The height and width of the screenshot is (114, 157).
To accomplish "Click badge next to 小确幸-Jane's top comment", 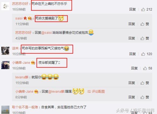I will 33,63.
